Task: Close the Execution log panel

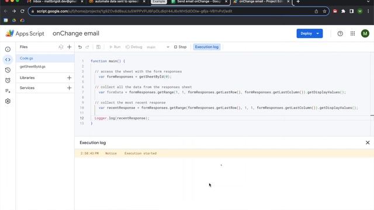Action: (x=368, y=142)
